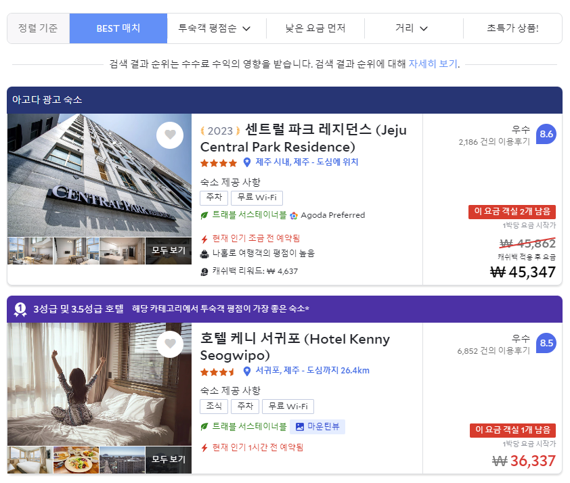Image resolution: width=570 pixels, height=483 pixels.
Task: Switch to the BEST 매치 tab
Action: coord(118,28)
